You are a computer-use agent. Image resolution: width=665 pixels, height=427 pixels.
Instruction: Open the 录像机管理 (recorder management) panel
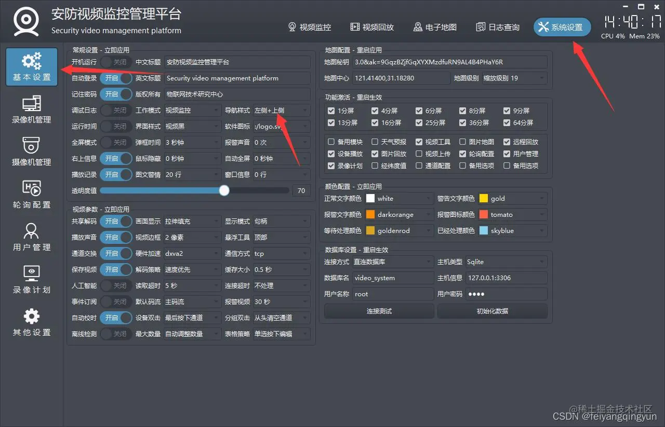(x=31, y=109)
